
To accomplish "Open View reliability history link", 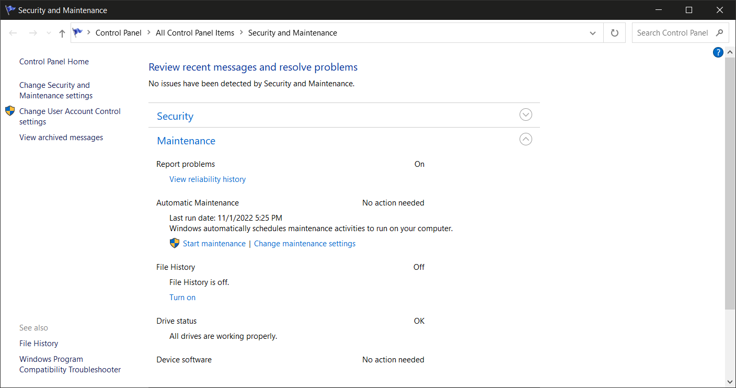I will [208, 179].
